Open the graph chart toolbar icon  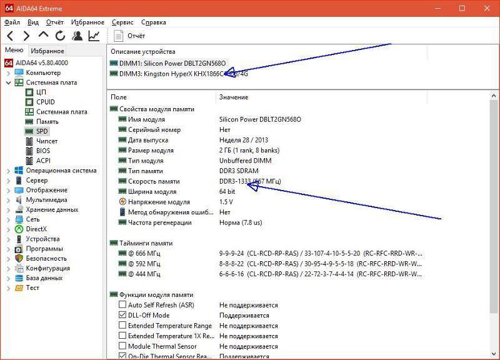(x=94, y=36)
